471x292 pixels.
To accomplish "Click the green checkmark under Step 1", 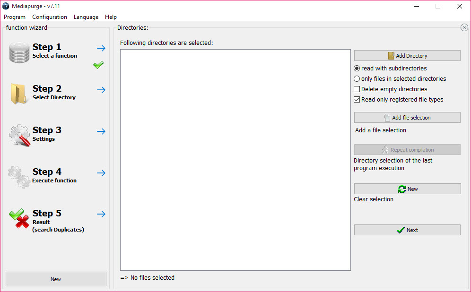I will [x=98, y=65].
